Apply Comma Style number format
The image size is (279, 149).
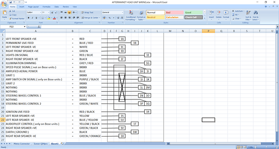point(114,18)
